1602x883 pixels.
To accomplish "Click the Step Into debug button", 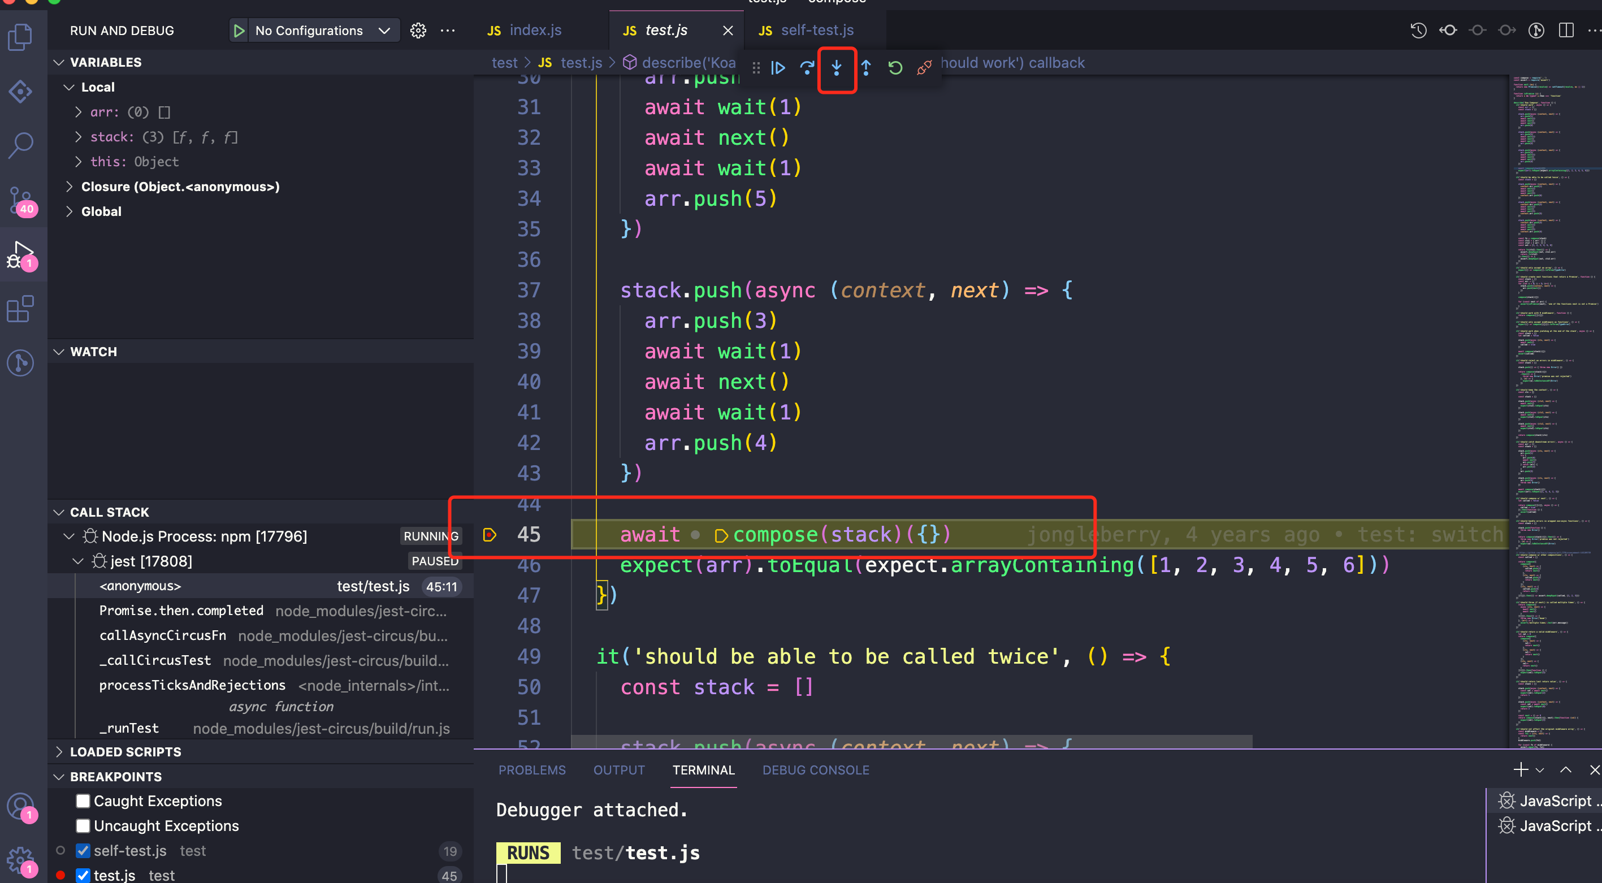I will [837, 67].
